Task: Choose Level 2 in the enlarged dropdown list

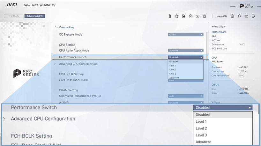Action: (x=201, y=128)
